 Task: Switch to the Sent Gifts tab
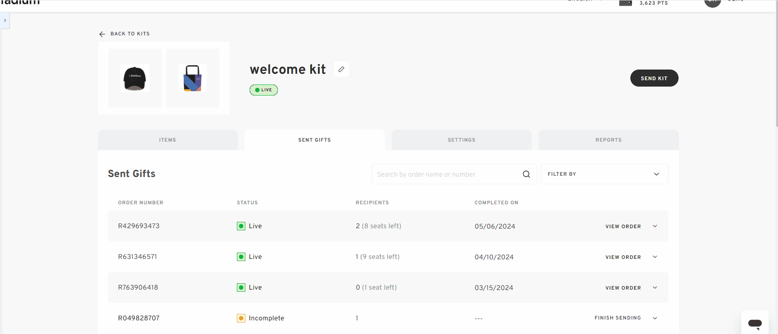(315, 140)
